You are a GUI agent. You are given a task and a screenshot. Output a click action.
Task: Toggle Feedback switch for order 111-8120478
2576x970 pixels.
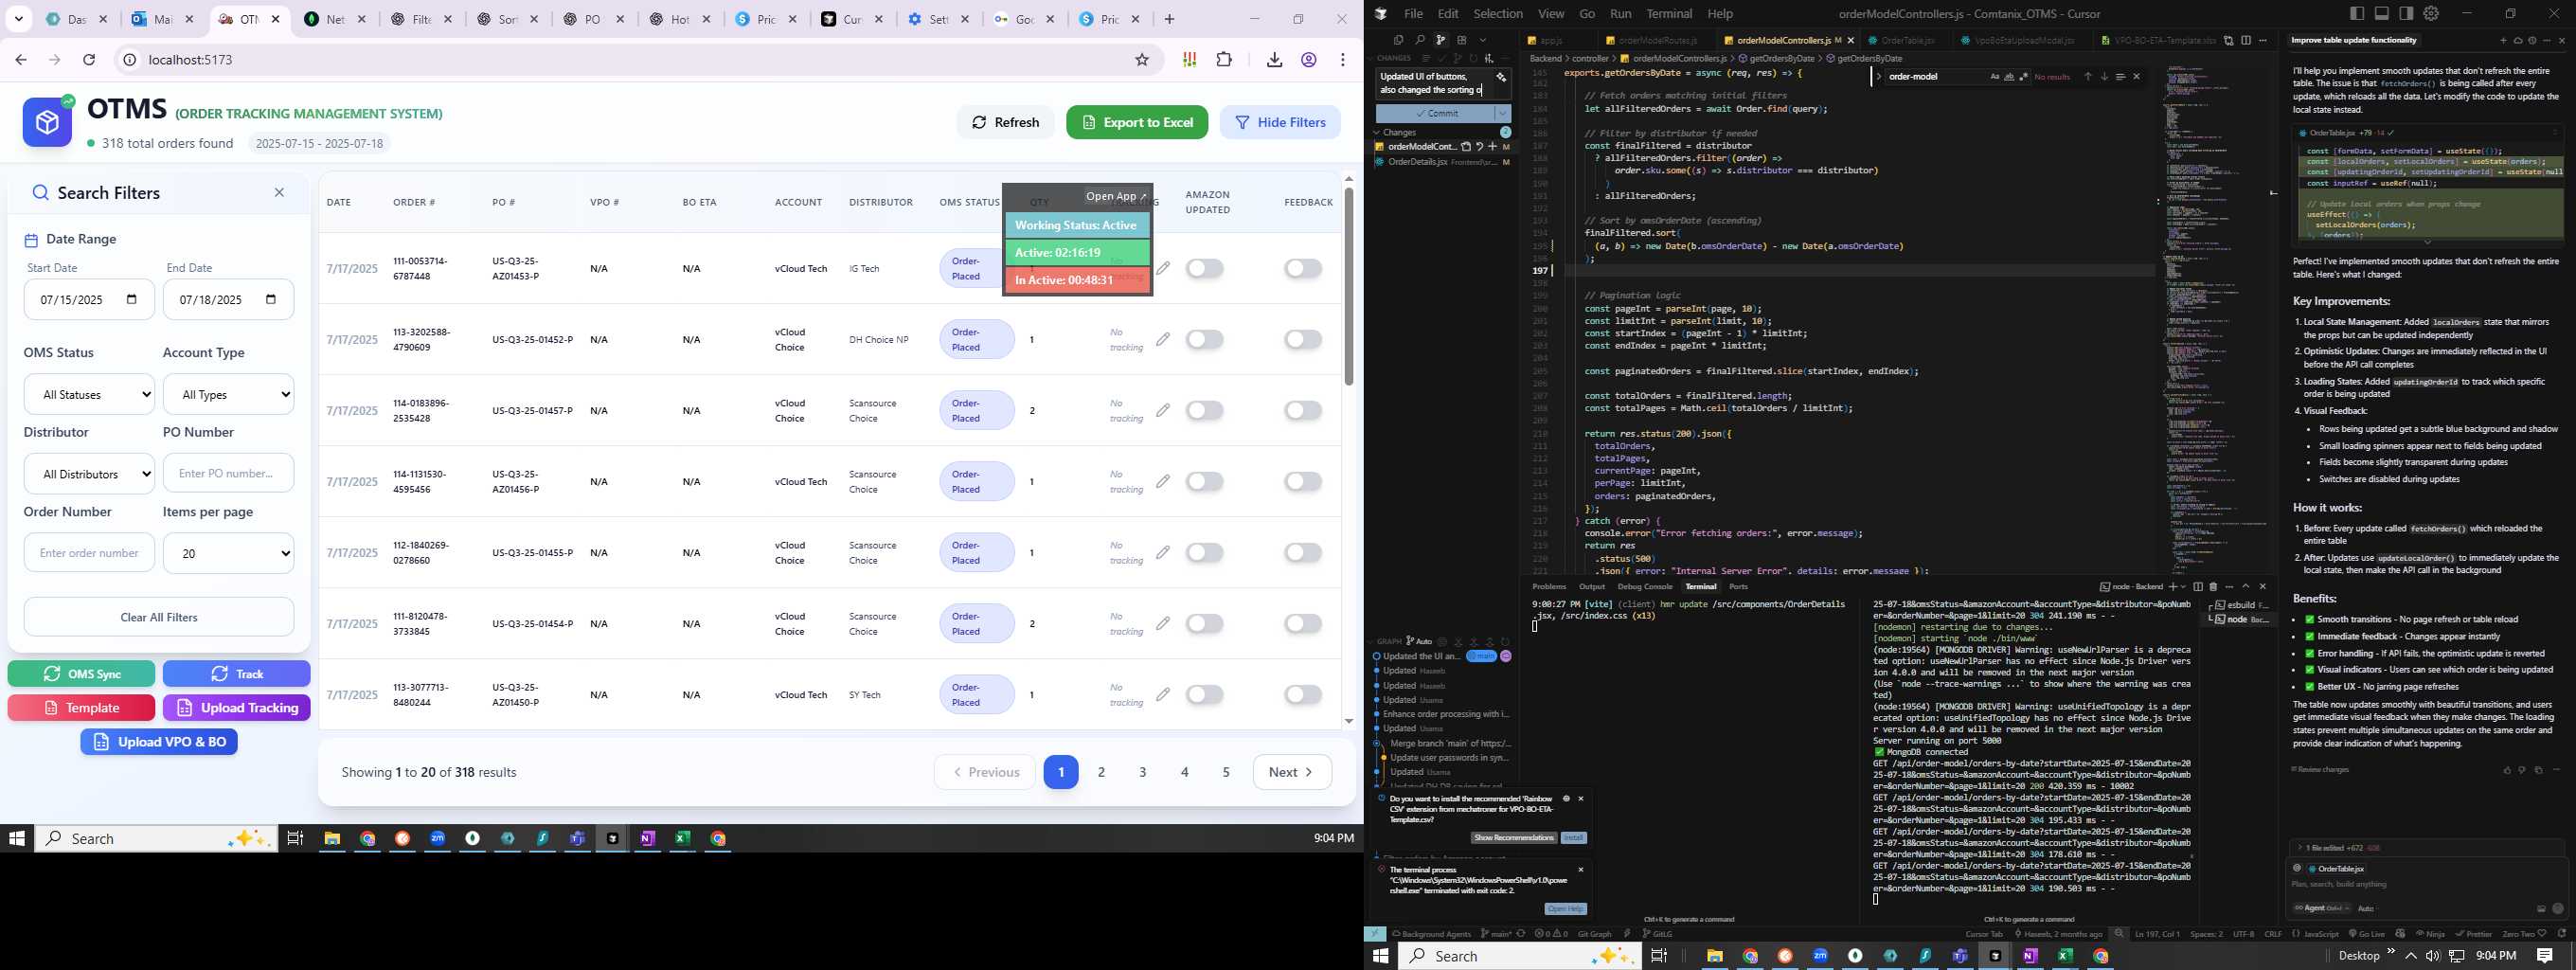point(1303,623)
